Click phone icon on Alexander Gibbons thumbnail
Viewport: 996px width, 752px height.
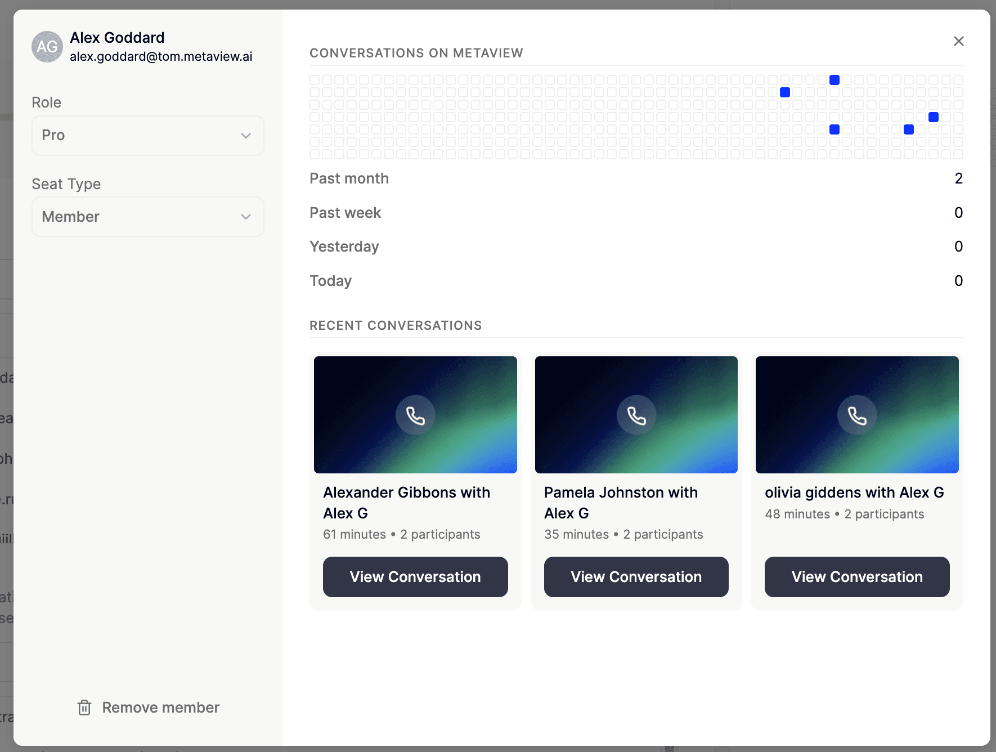pyautogui.click(x=415, y=415)
